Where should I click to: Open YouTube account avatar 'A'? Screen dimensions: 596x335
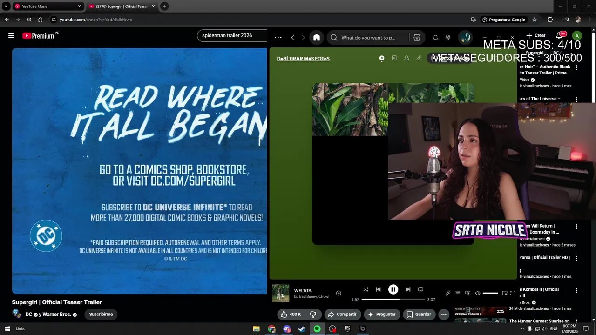pyautogui.click(x=577, y=36)
